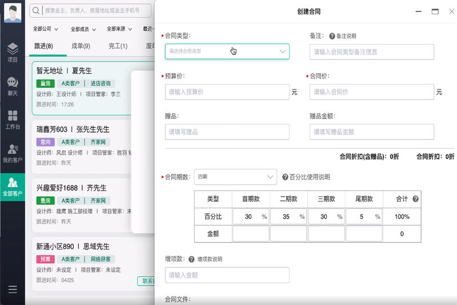Click 进店咨询 tag on 夏先生 card
This screenshot has width=457, height=305.
(101, 84)
